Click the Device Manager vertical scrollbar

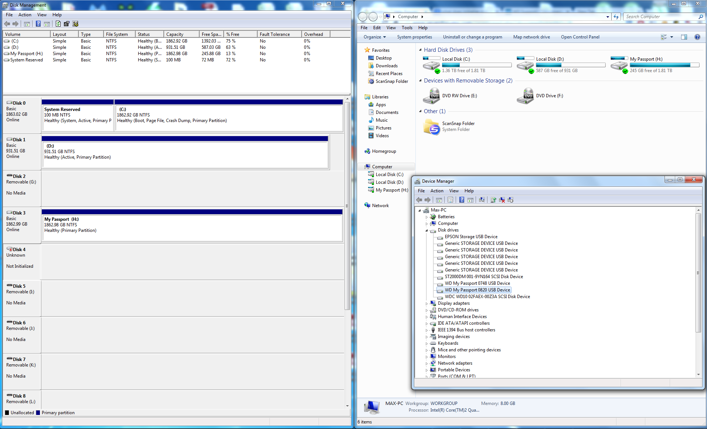[x=698, y=273]
